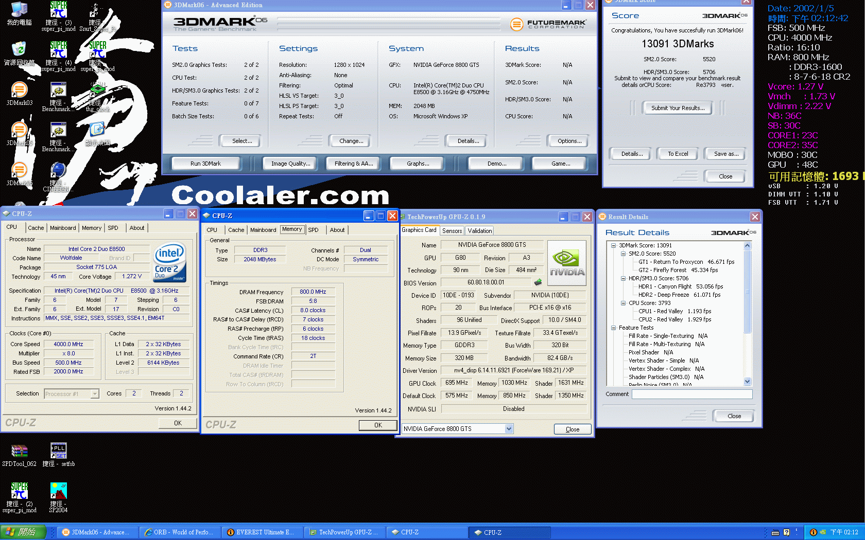This screenshot has width=865, height=540.
Task: Click the Game... button
Action: point(561,164)
